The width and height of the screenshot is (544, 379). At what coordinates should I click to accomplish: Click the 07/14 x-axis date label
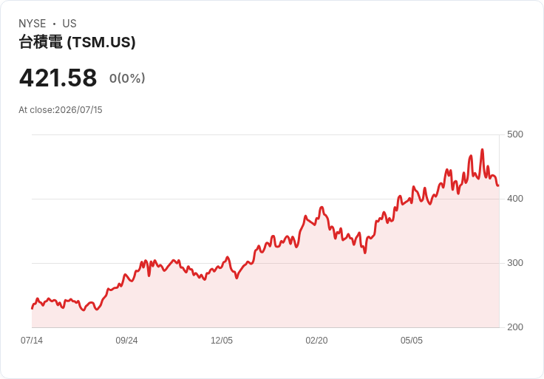point(32,340)
